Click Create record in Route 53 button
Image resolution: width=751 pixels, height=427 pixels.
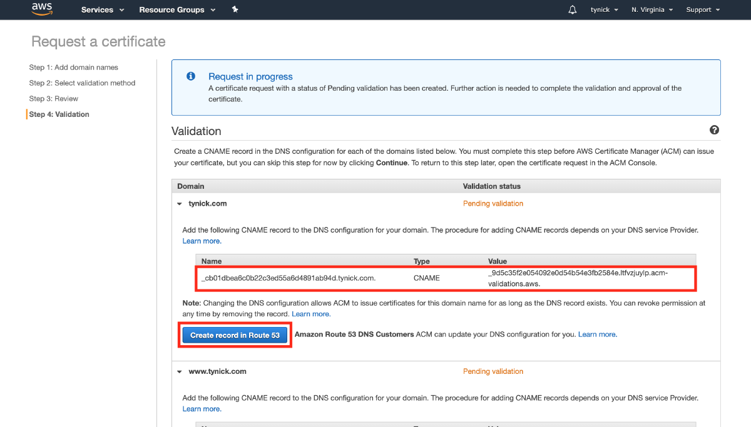pos(235,335)
